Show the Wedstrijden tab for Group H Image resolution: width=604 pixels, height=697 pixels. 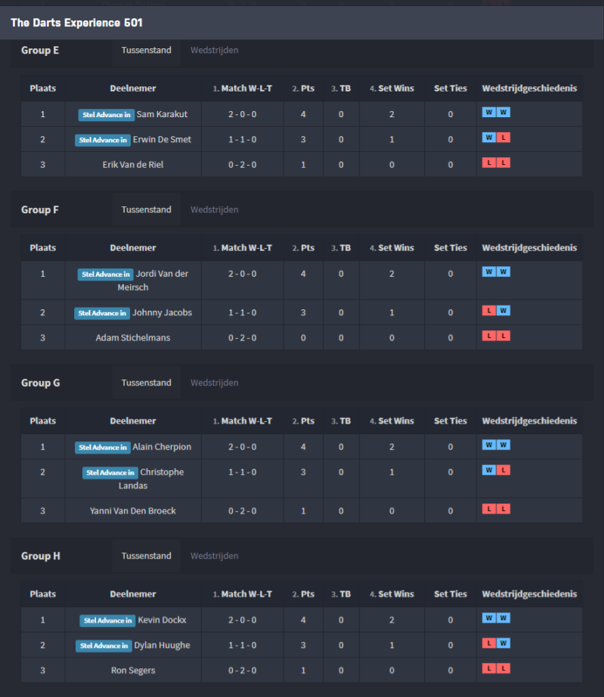click(214, 556)
